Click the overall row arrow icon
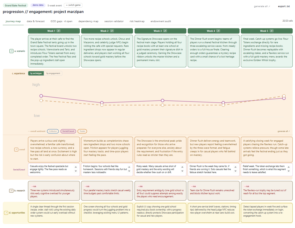The height and width of the screenshot is (228, 295). point(16,150)
